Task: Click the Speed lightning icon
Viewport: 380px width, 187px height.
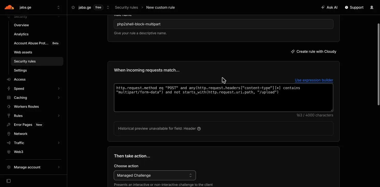Action: point(9,88)
